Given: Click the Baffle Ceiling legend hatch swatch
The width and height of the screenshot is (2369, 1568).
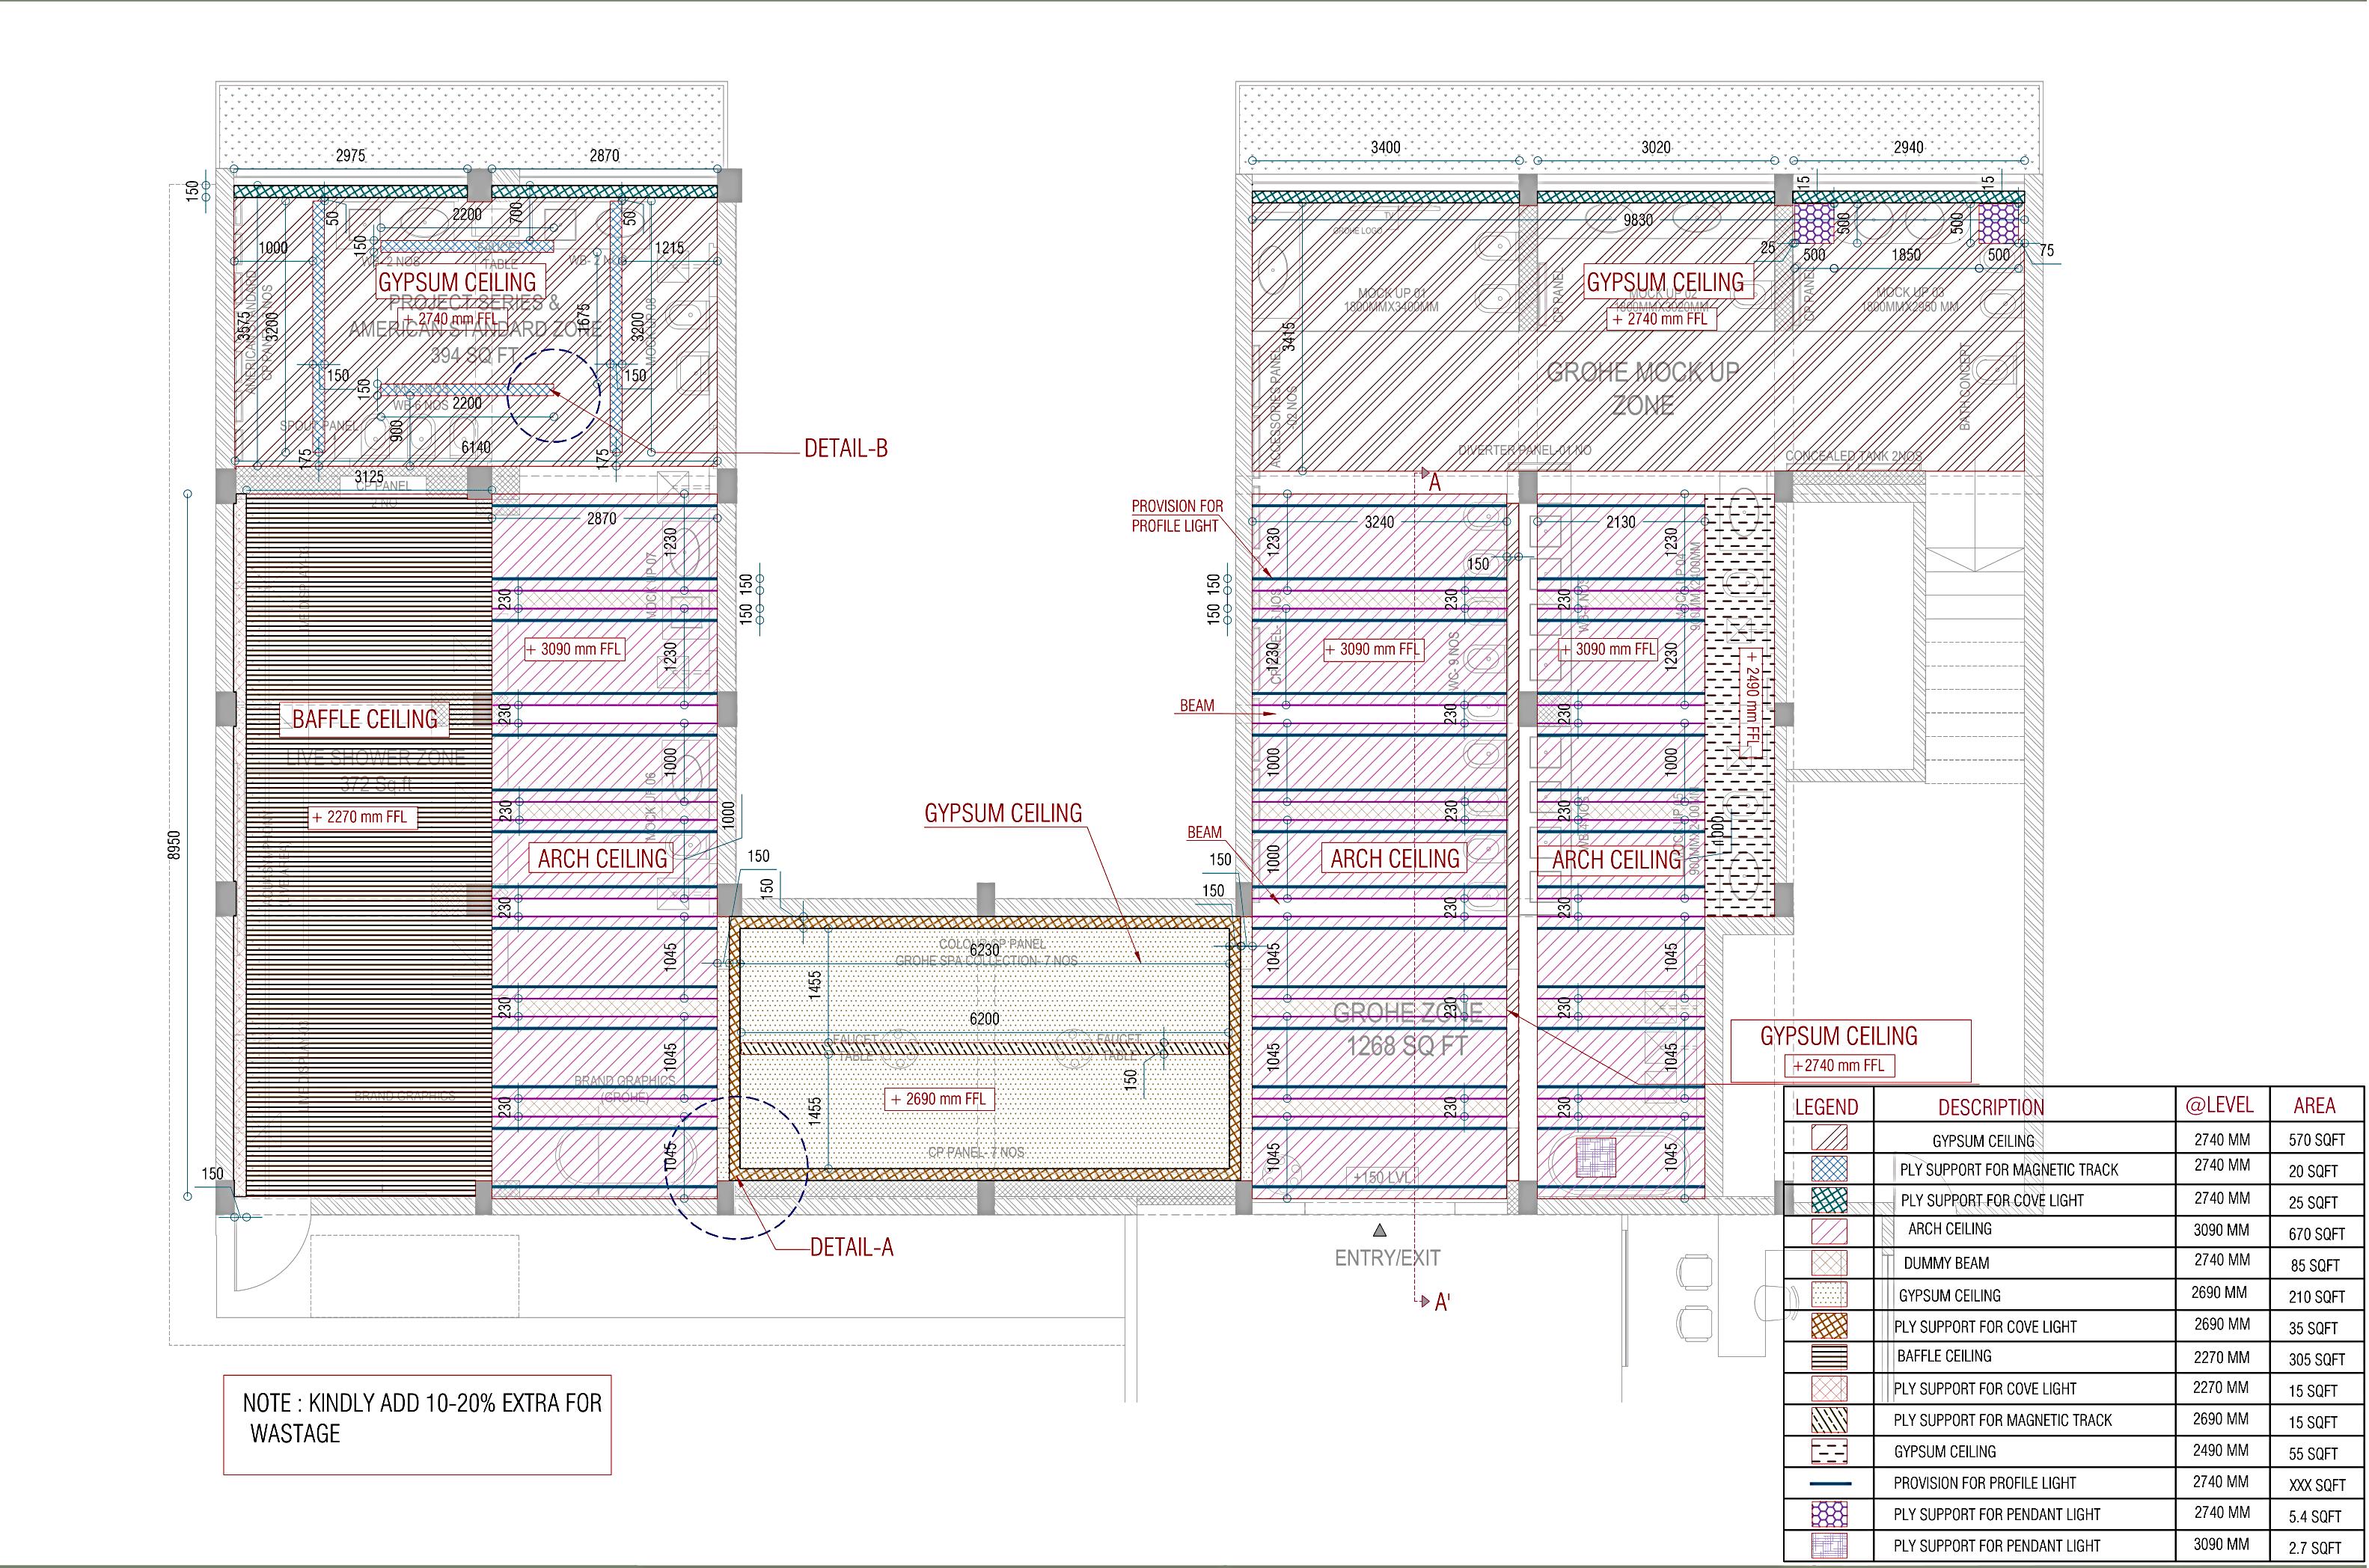Looking at the screenshot, I should [1829, 1357].
